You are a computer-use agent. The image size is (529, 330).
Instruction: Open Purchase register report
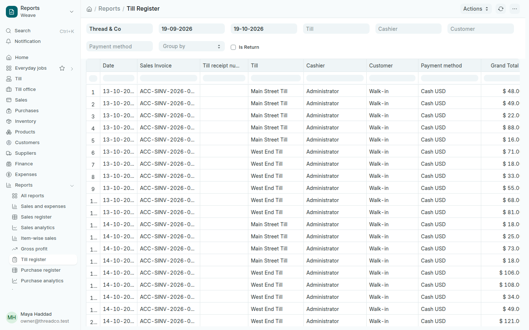point(43,270)
